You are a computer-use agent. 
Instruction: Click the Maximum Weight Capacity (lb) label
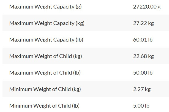[46, 40]
